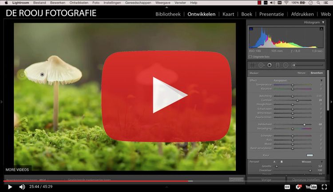Viewport: 333px width, 192px height.
Task: Toggle shadow clipping indicator in histogram
Action: (251, 29)
